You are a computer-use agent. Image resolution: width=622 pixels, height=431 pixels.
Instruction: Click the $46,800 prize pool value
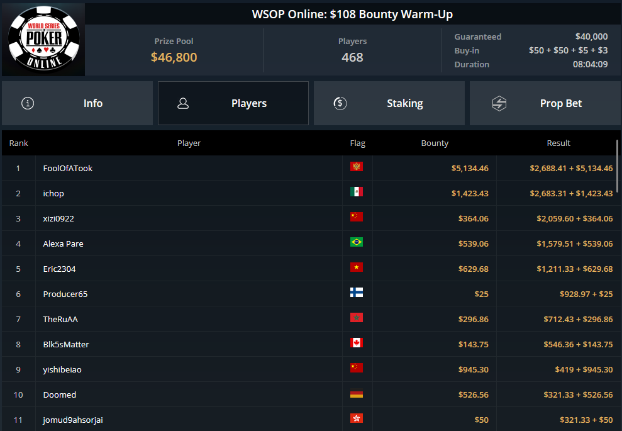click(174, 57)
